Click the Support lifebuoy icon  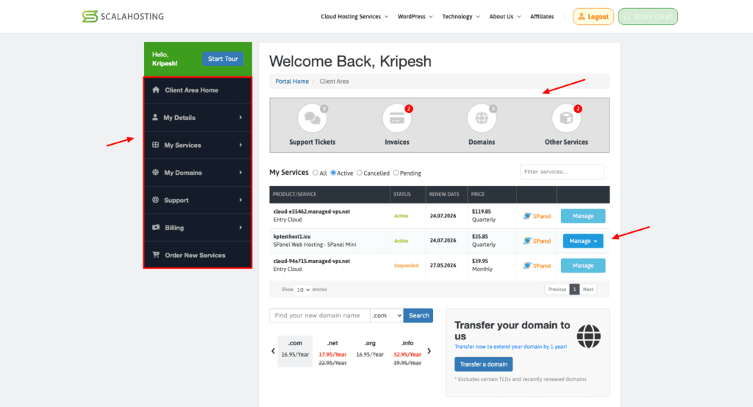coord(156,200)
